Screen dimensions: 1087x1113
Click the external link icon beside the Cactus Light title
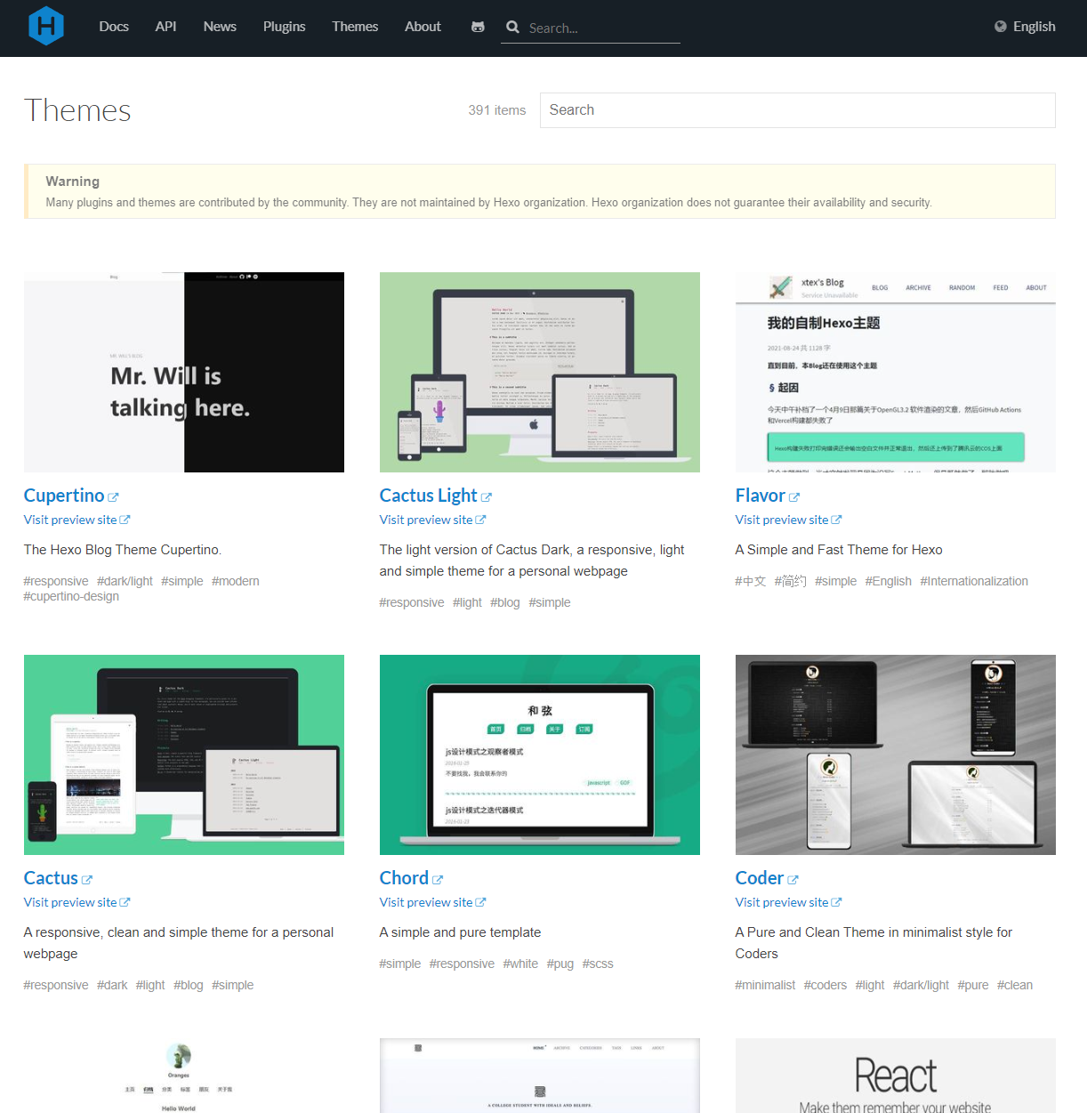pos(487,497)
